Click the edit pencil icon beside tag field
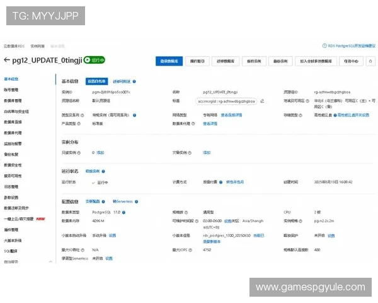 point(261,100)
